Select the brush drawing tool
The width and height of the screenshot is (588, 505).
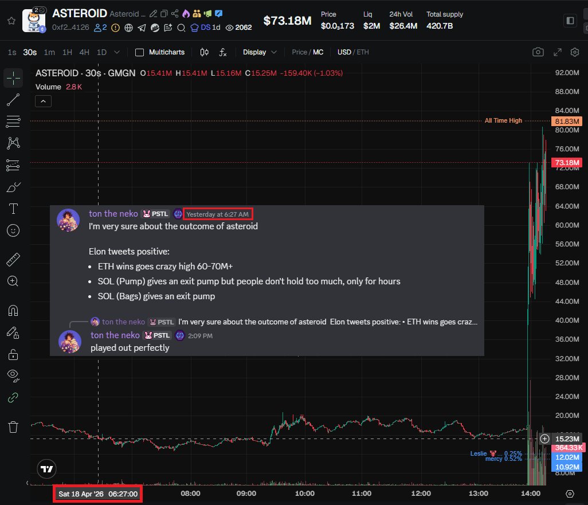coord(14,187)
